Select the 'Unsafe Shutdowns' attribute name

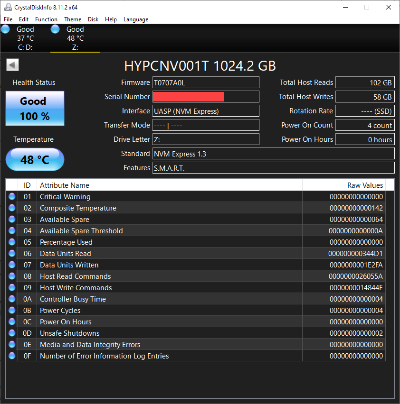70,333
